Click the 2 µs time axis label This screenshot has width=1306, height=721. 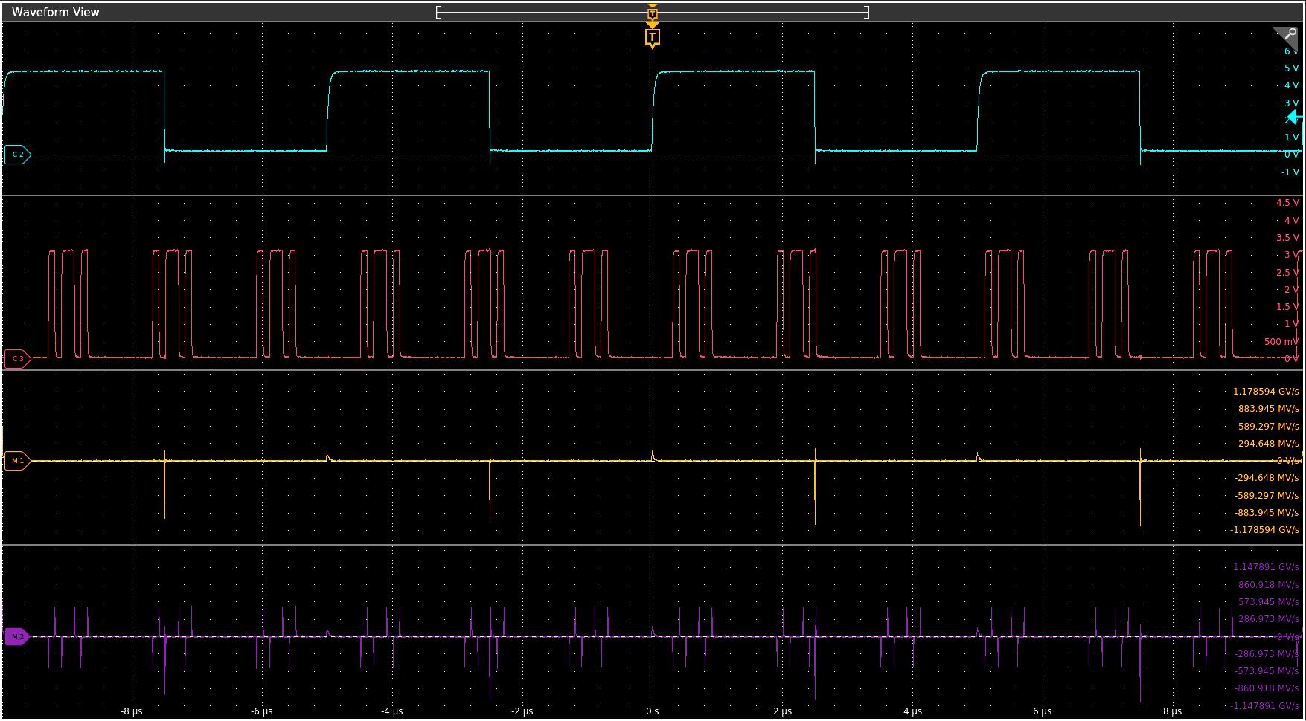click(x=782, y=711)
